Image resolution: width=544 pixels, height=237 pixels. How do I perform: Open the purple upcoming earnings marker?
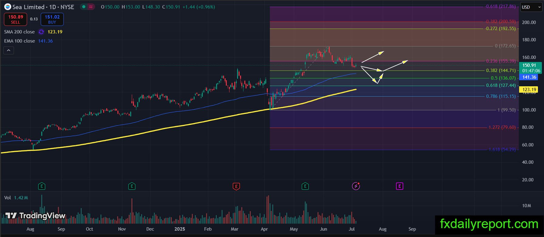pos(399,186)
